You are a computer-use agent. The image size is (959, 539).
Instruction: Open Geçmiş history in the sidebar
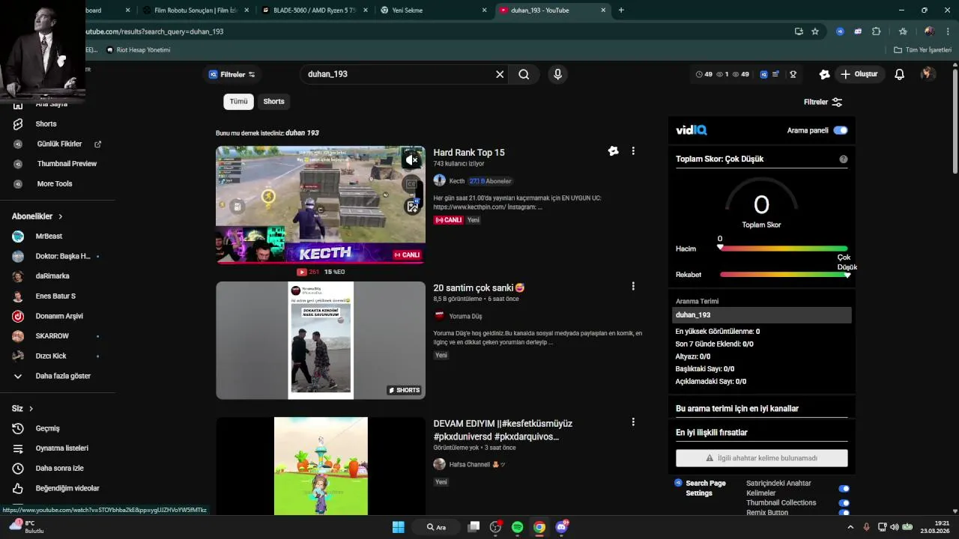48,428
